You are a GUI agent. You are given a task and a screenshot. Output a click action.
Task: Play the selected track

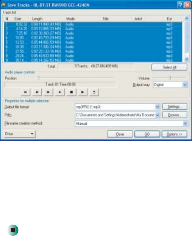tap(83, 92)
